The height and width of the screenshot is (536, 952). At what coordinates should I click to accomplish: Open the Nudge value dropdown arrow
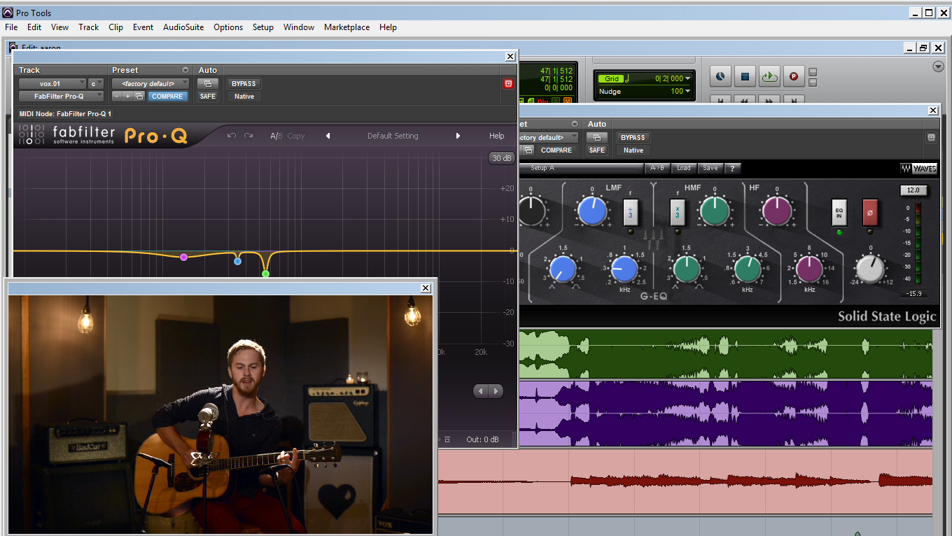(x=688, y=92)
